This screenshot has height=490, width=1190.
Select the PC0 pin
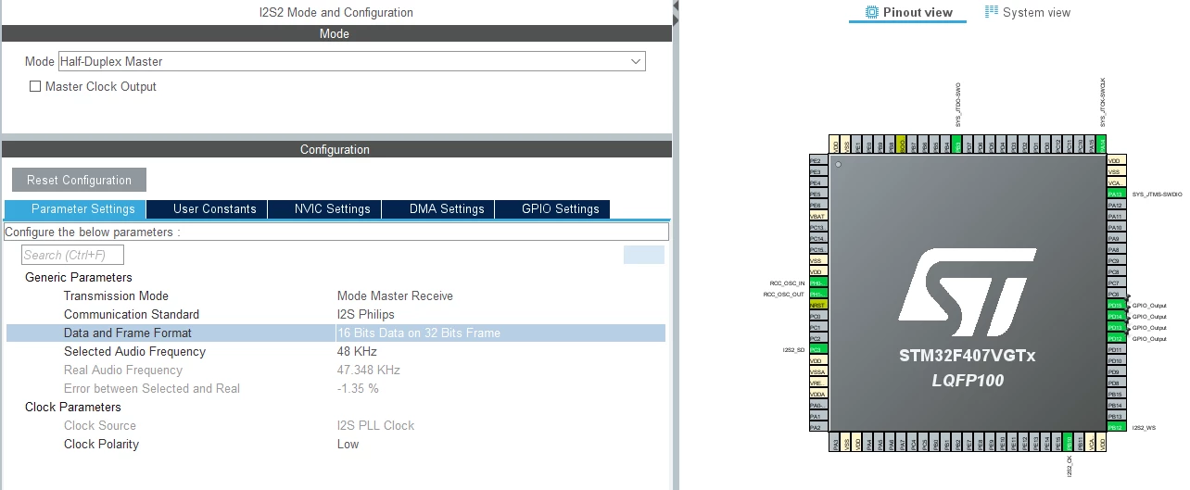coord(818,317)
